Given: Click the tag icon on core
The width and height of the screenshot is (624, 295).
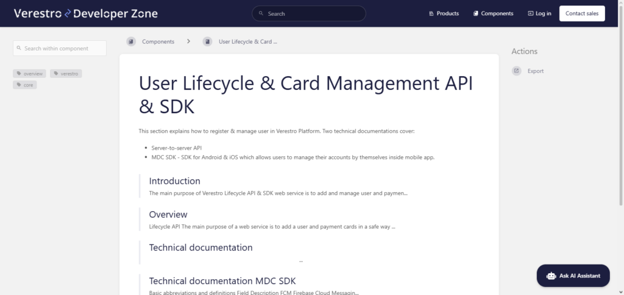Looking at the screenshot, I should tap(19, 85).
